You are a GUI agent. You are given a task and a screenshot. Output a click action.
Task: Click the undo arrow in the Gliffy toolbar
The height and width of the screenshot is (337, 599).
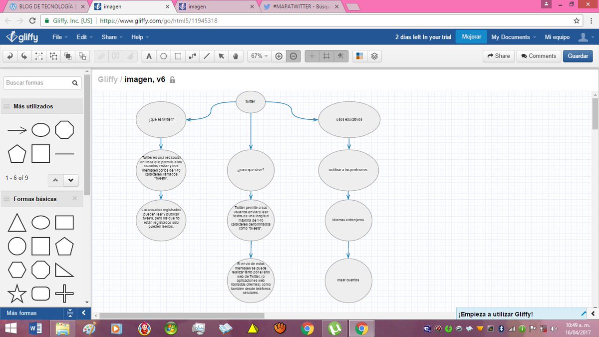point(9,56)
